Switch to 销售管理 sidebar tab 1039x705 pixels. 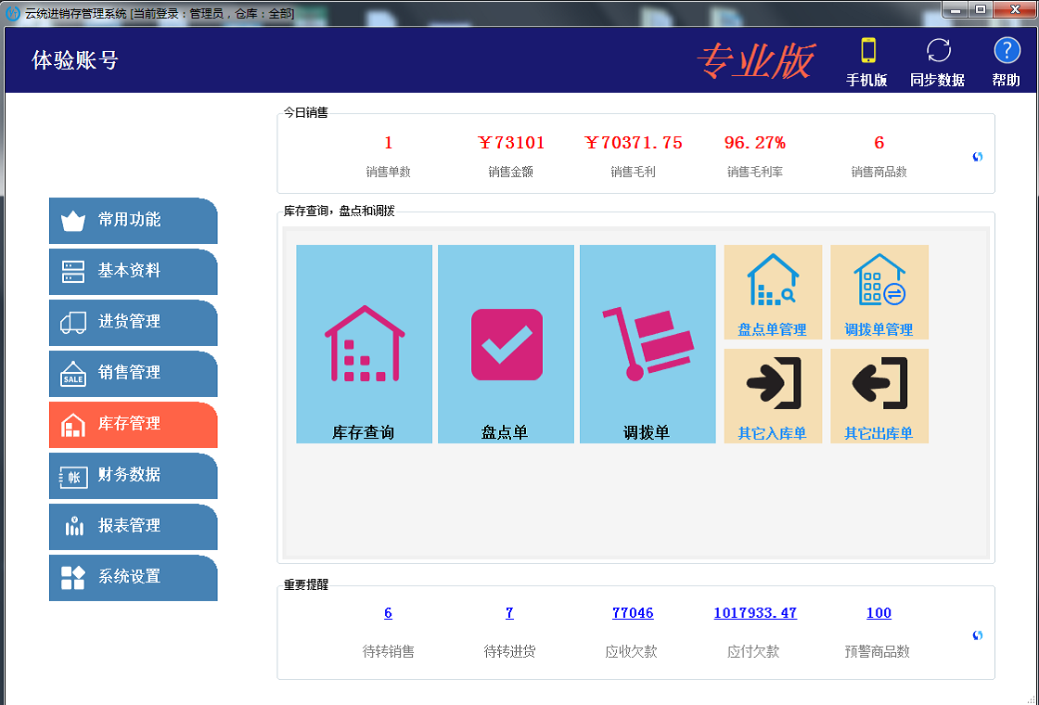point(133,374)
